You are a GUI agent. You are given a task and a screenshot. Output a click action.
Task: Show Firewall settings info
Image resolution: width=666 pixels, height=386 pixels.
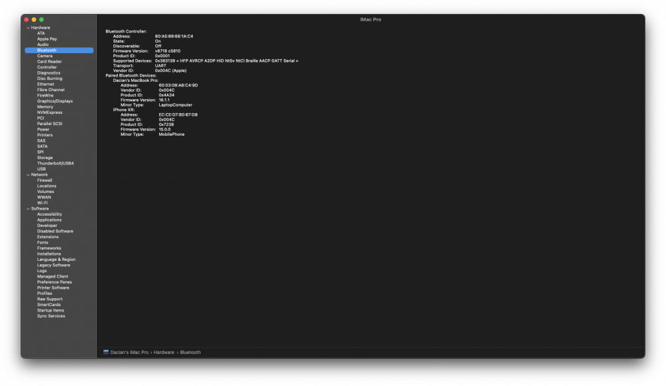coord(45,180)
